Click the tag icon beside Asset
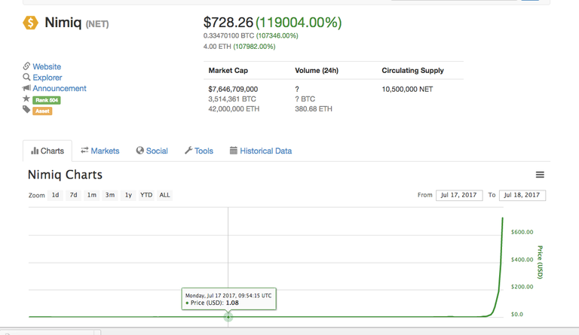Viewport: 579px width, 335px height. pos(26,110)
